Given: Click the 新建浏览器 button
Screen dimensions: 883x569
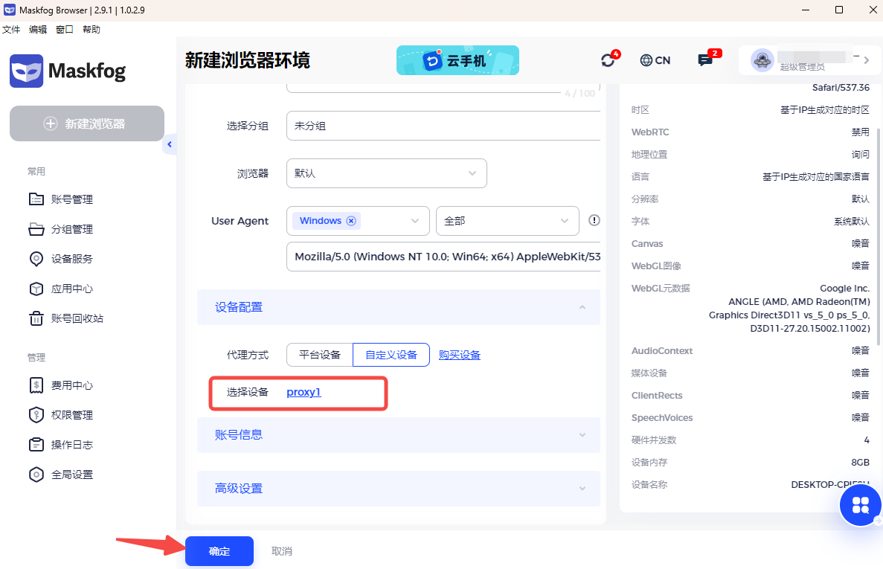Looking at the screenshot, I should [87, 123].
